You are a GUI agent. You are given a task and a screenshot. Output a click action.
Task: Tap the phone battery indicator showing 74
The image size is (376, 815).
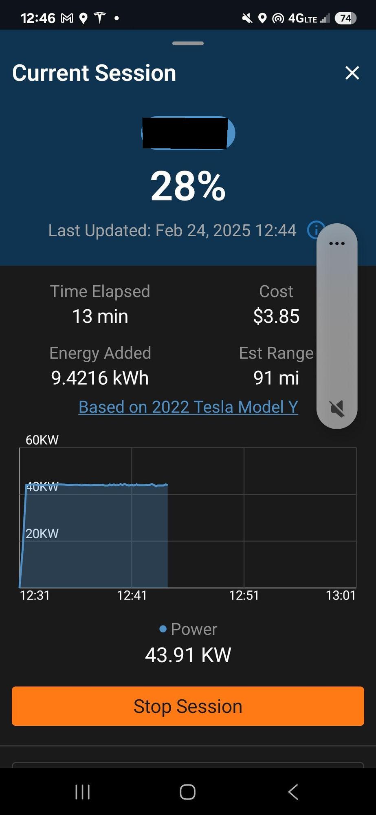[x=345, y=18]
